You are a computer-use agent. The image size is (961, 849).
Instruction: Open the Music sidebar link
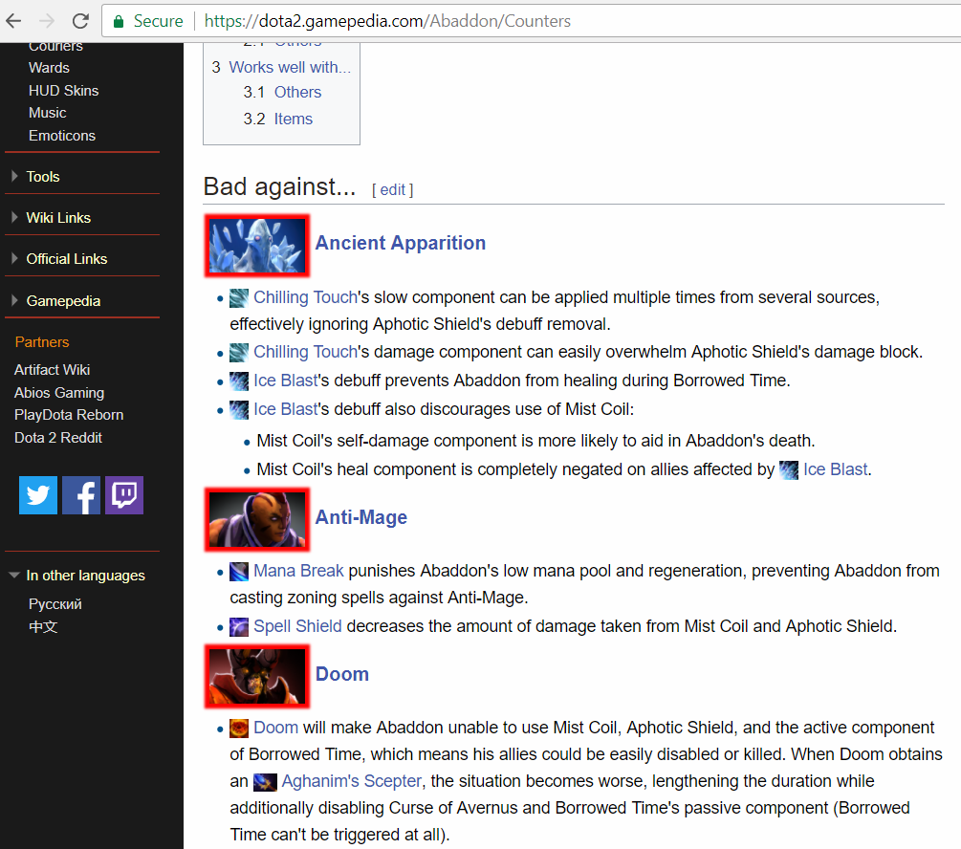click(x=47, y=113)
